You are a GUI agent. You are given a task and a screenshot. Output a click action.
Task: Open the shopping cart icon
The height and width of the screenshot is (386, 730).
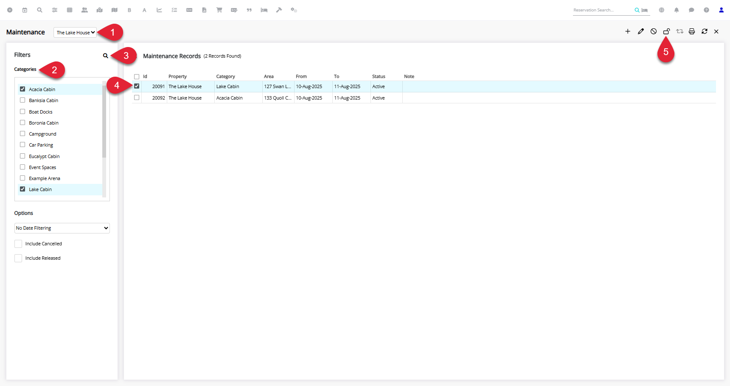click(219, 10)
